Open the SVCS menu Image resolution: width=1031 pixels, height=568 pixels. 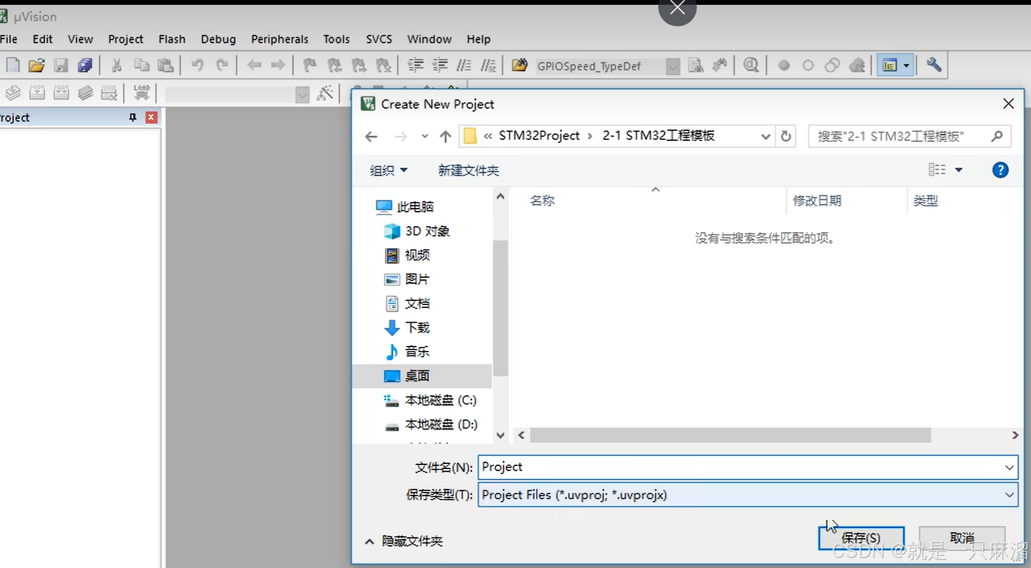click(x=379, y=39)
